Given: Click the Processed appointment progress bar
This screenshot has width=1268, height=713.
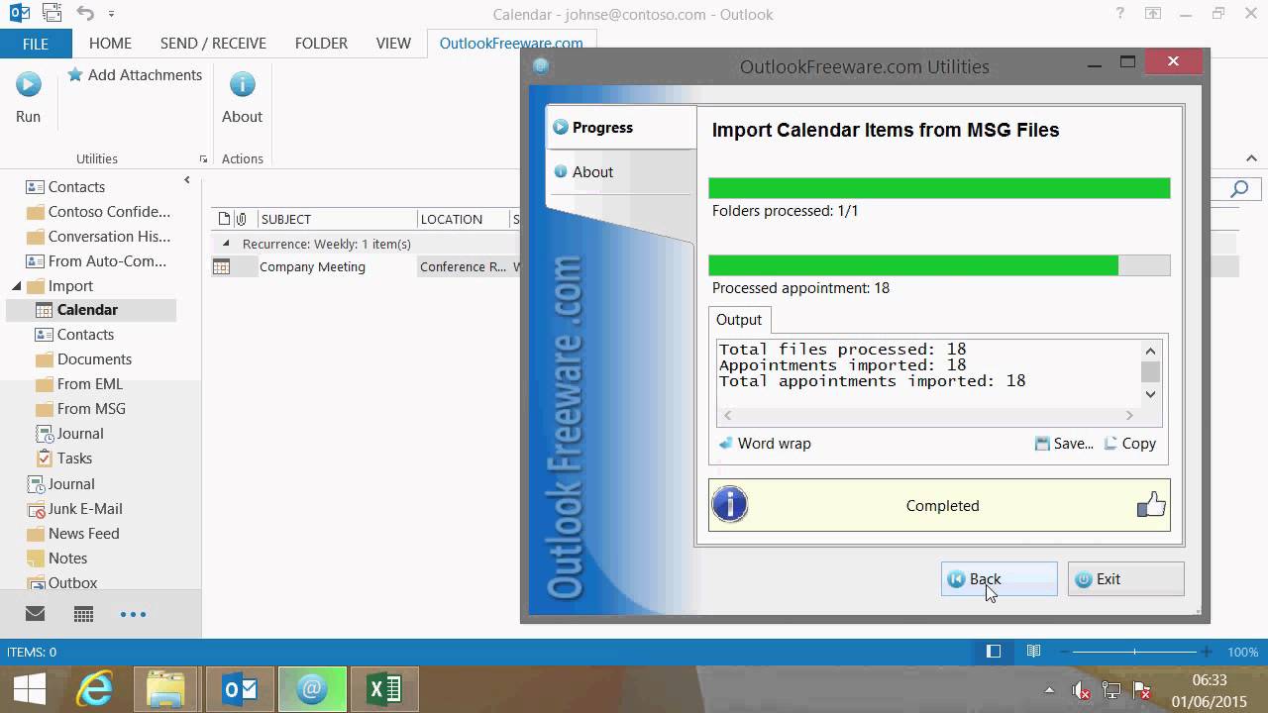Looking at the screenshot, I should click(x=939, y=265).
